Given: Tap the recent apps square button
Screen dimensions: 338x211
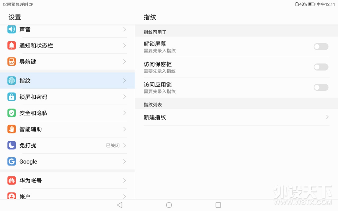Looking at the screenshot, I should point(219,205).
